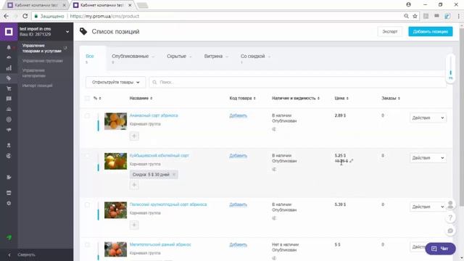Screen dimensions: 464x261
Task: Go back with the browser back arrow
Action: 7,16
